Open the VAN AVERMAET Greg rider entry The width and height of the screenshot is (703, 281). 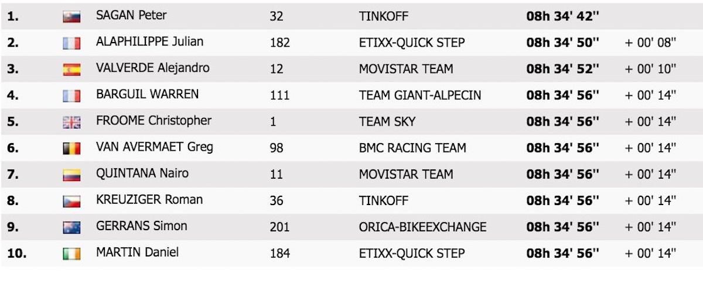pyautogui.click(x=155, y=147)
